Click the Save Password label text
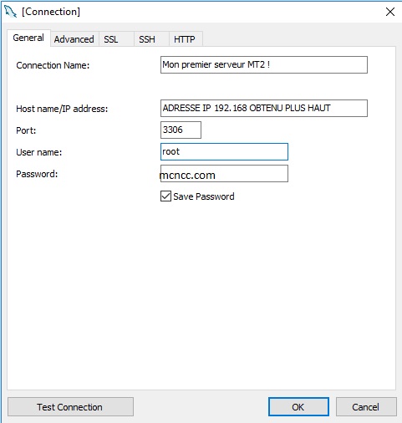 pos(204,196)
